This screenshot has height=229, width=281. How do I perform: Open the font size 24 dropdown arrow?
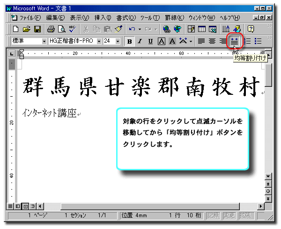(118, 41)
